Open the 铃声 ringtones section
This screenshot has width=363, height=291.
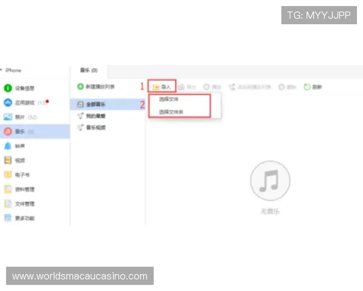pos(15,146)
